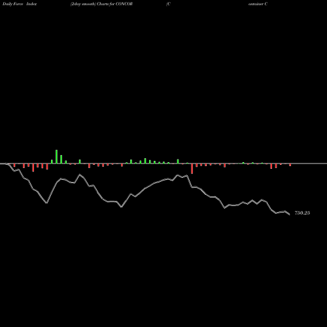
Task: Click the 750.25 price value label
Action: [x=302, y=213]
